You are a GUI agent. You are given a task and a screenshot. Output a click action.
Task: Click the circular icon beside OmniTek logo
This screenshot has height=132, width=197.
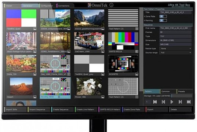click(x=111, y=5)
